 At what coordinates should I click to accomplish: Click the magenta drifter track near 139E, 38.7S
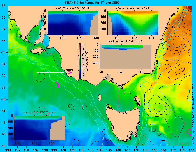[x=57, y=84]
